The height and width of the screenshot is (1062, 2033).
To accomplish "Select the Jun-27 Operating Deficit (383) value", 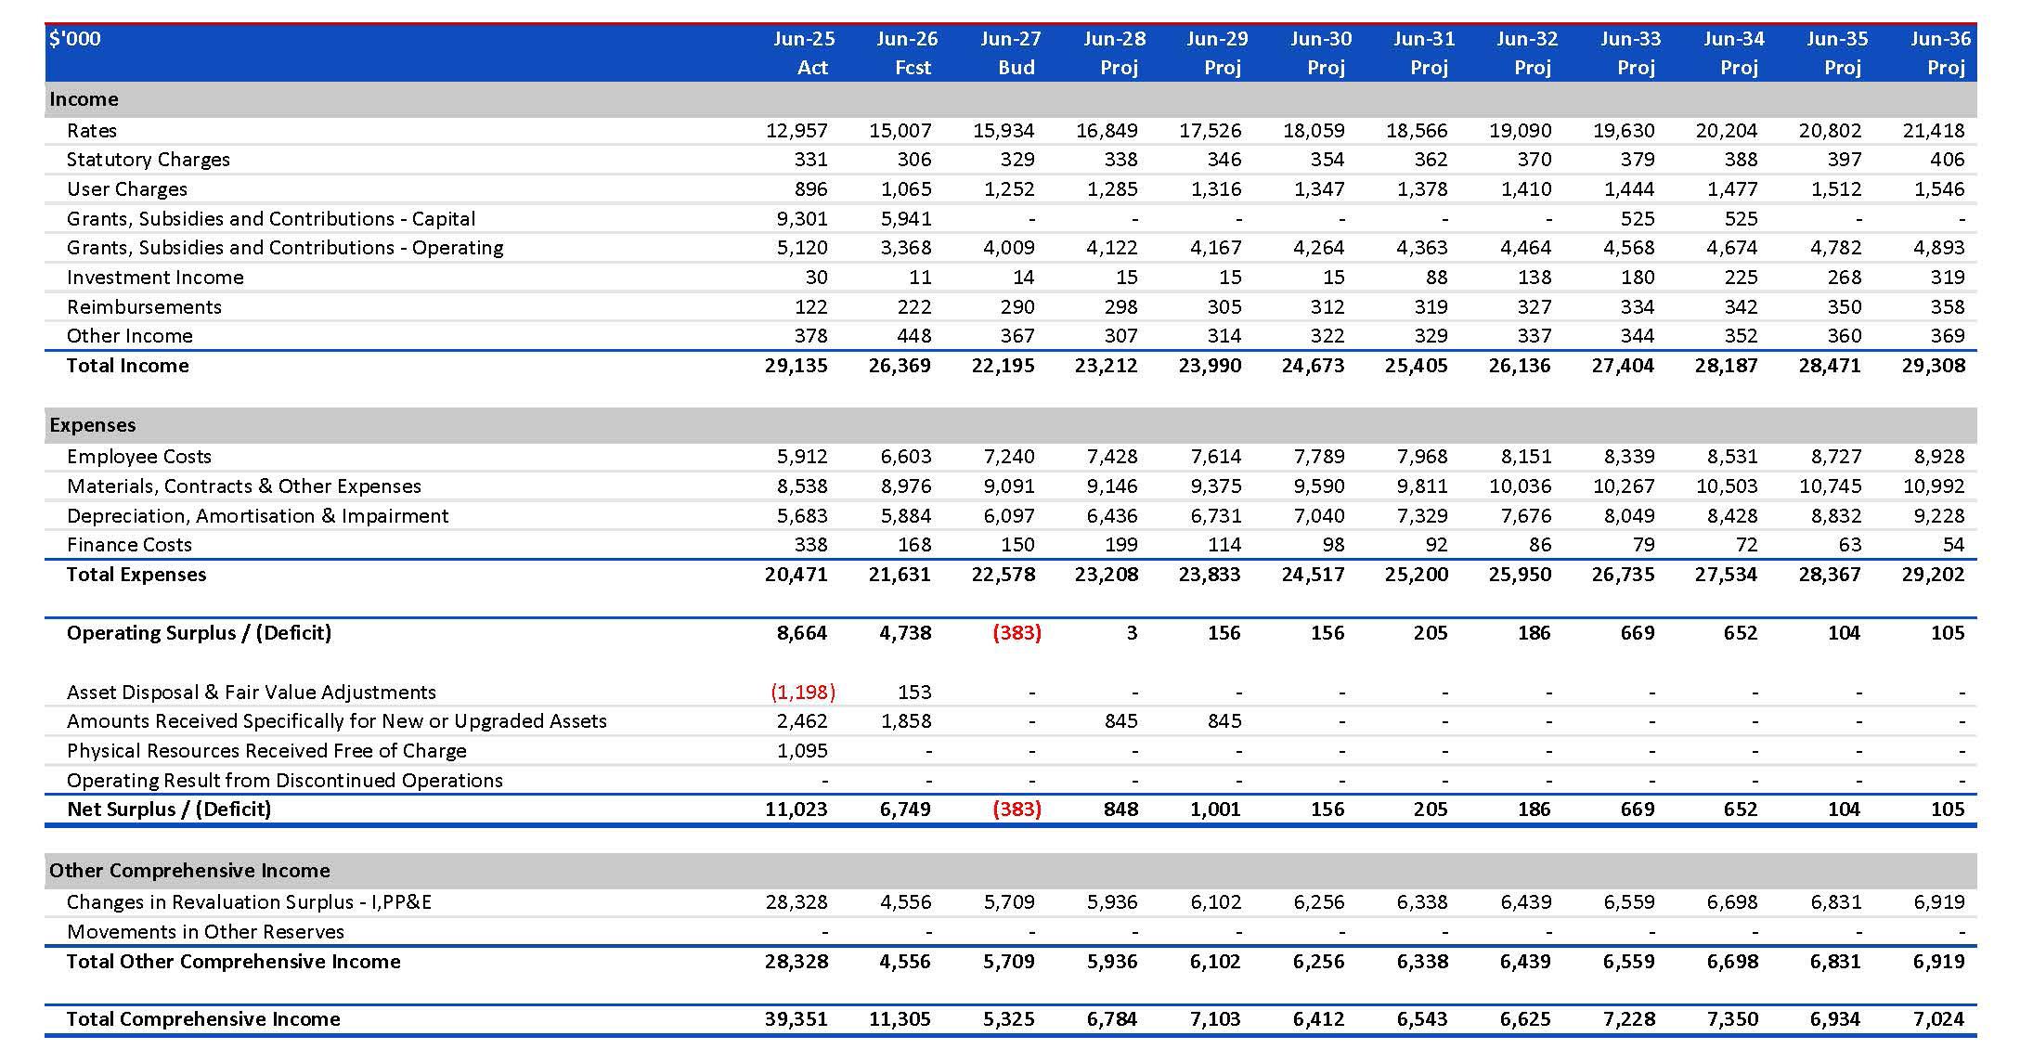I will tap(1017, 633).
